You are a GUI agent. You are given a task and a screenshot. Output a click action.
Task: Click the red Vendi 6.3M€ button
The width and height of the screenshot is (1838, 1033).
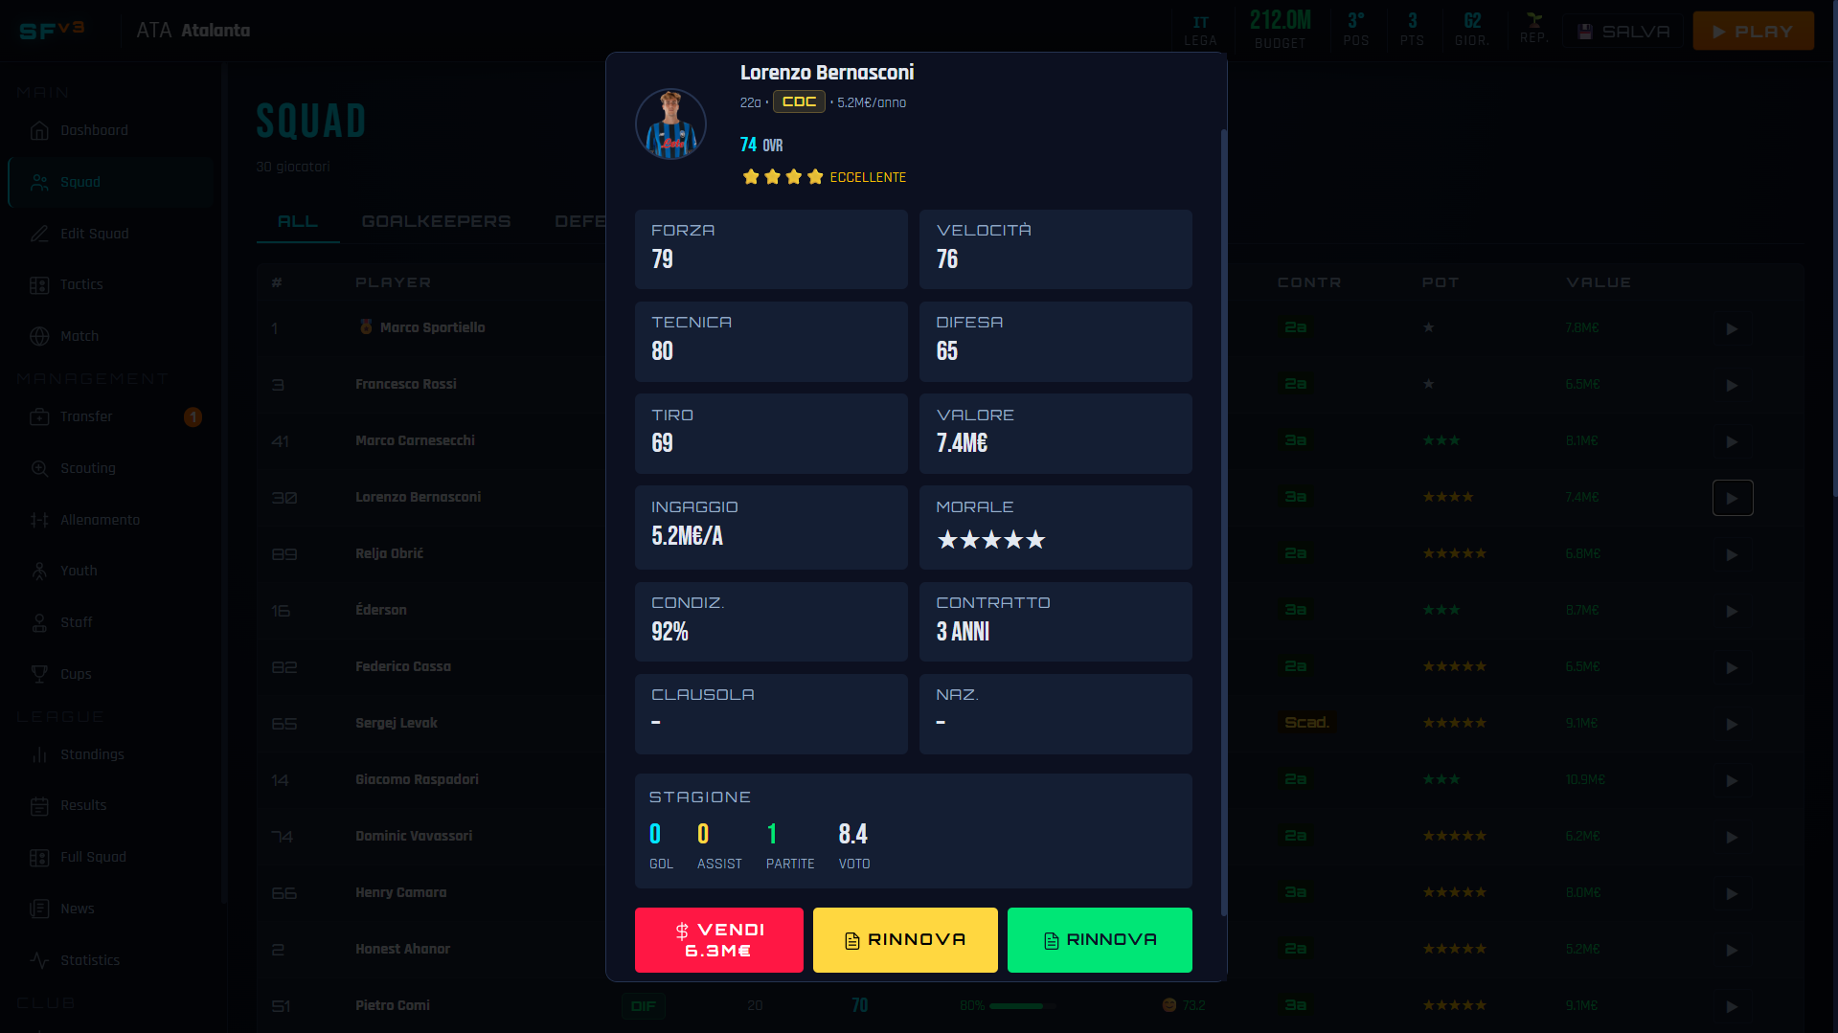click(719, 940)
